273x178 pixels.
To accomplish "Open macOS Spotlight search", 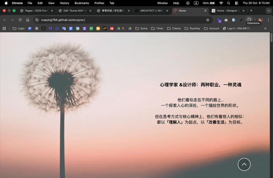I will pyautogui.click(x=229, y=3).
